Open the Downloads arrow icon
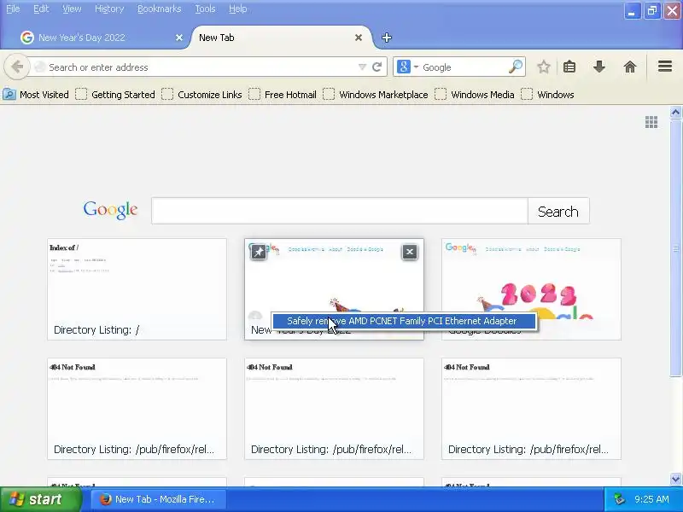The image size is (683, 512). coord(599,67)
